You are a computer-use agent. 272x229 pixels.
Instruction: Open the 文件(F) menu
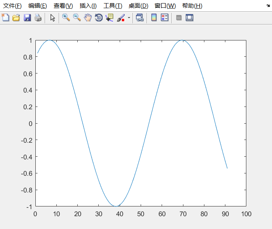(12, 6)
